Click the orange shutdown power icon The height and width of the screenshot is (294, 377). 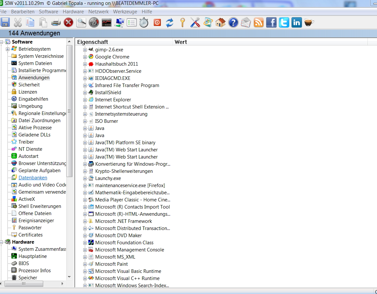pos(157,23)
